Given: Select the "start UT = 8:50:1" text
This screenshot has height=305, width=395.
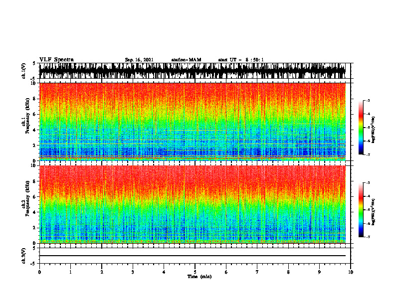Looking at the screenshot, I should pyautogui.click(x=241, y=60).
